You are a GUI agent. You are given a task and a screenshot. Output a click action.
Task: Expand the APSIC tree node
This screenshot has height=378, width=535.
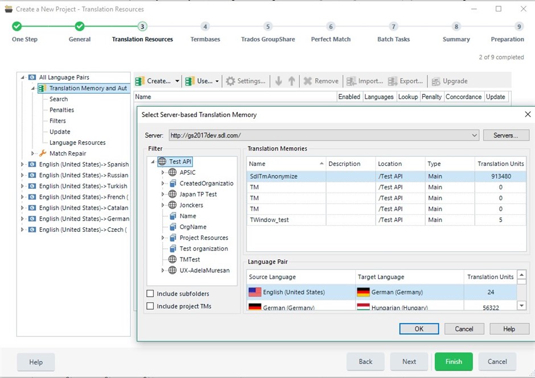[163, 172]
